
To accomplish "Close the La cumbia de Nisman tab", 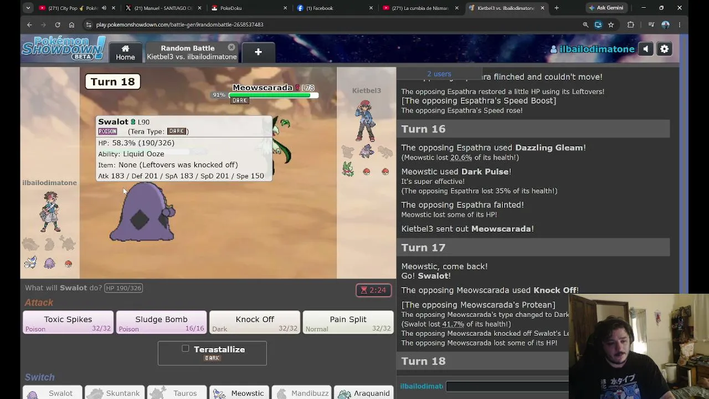I will [457, 8].
